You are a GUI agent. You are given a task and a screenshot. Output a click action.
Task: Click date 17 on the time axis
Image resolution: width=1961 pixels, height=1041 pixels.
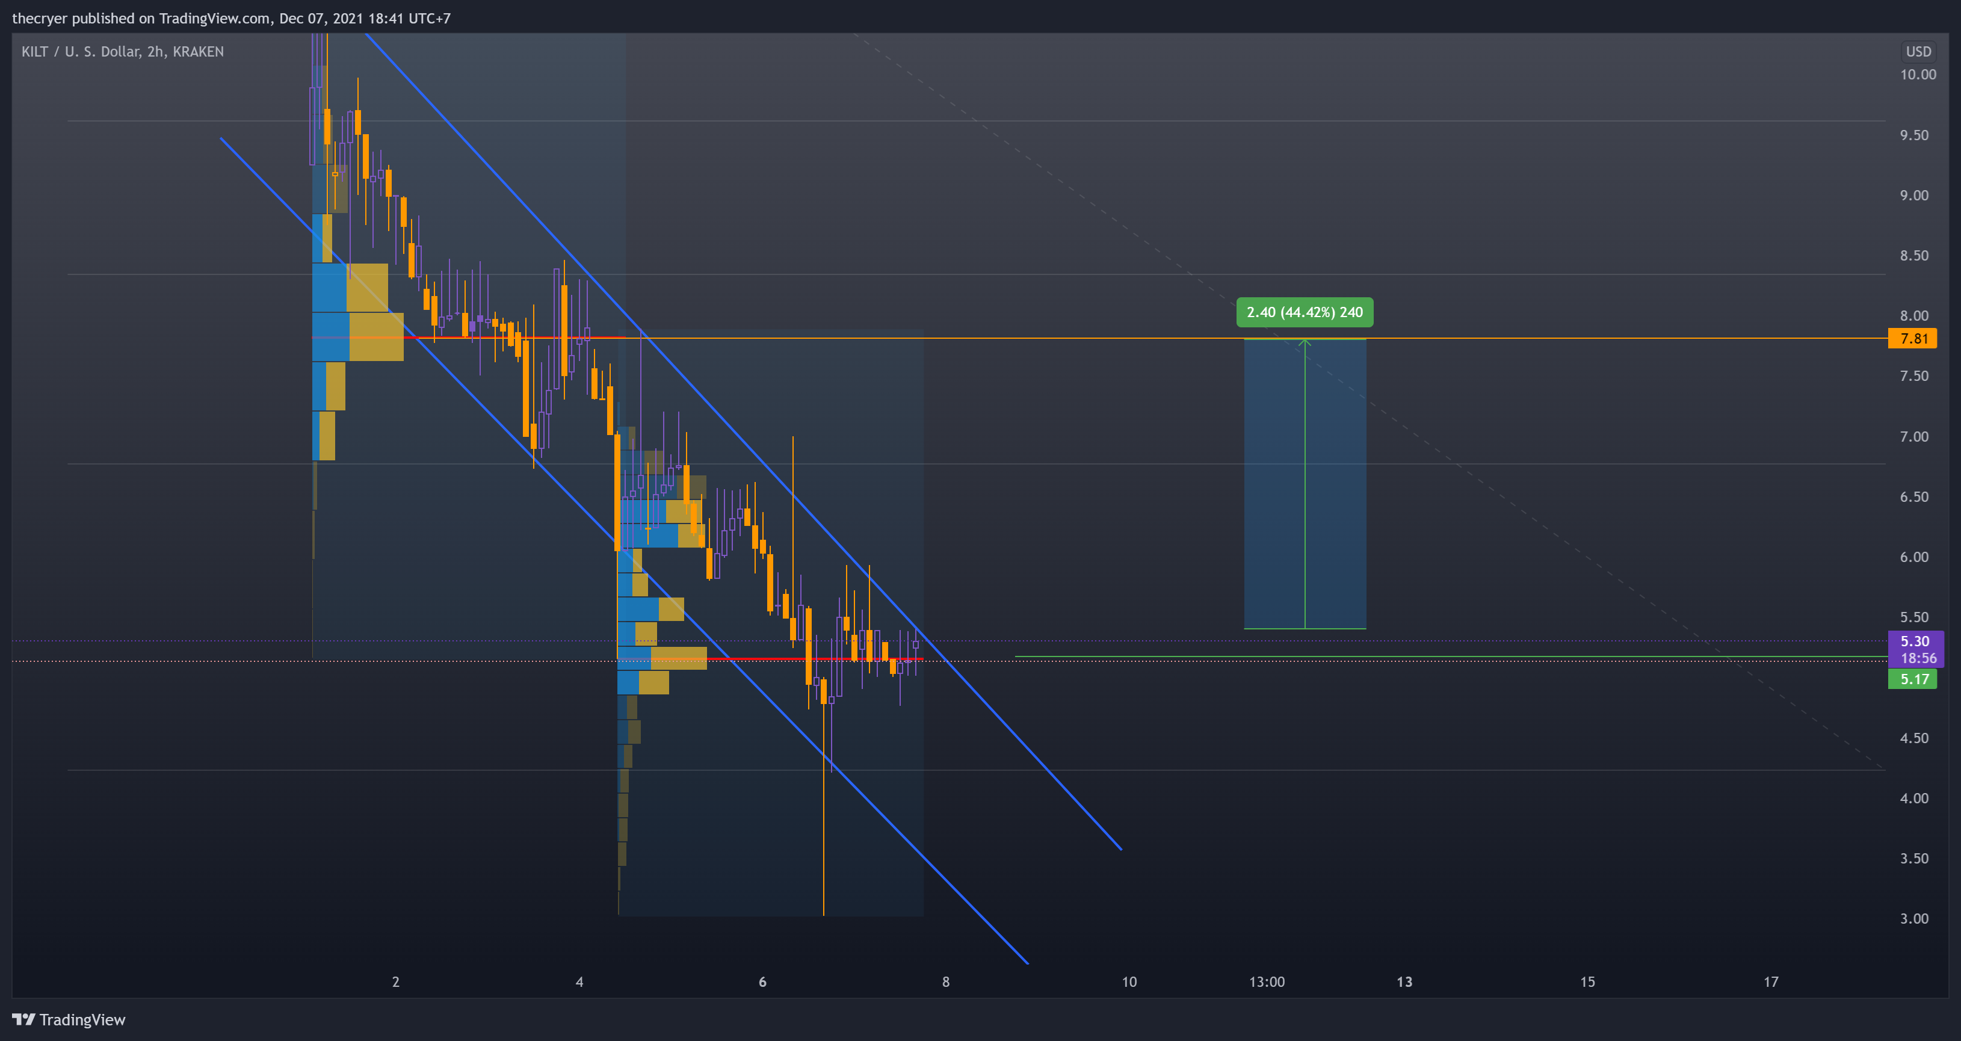coord(1771,981)
